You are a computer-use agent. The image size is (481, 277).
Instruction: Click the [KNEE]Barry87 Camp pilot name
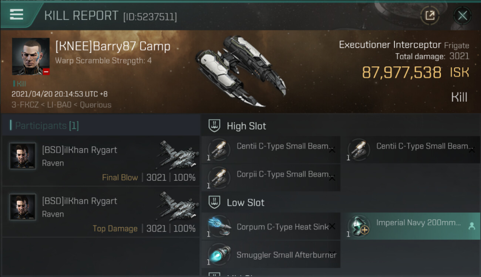tap(112, 47)
